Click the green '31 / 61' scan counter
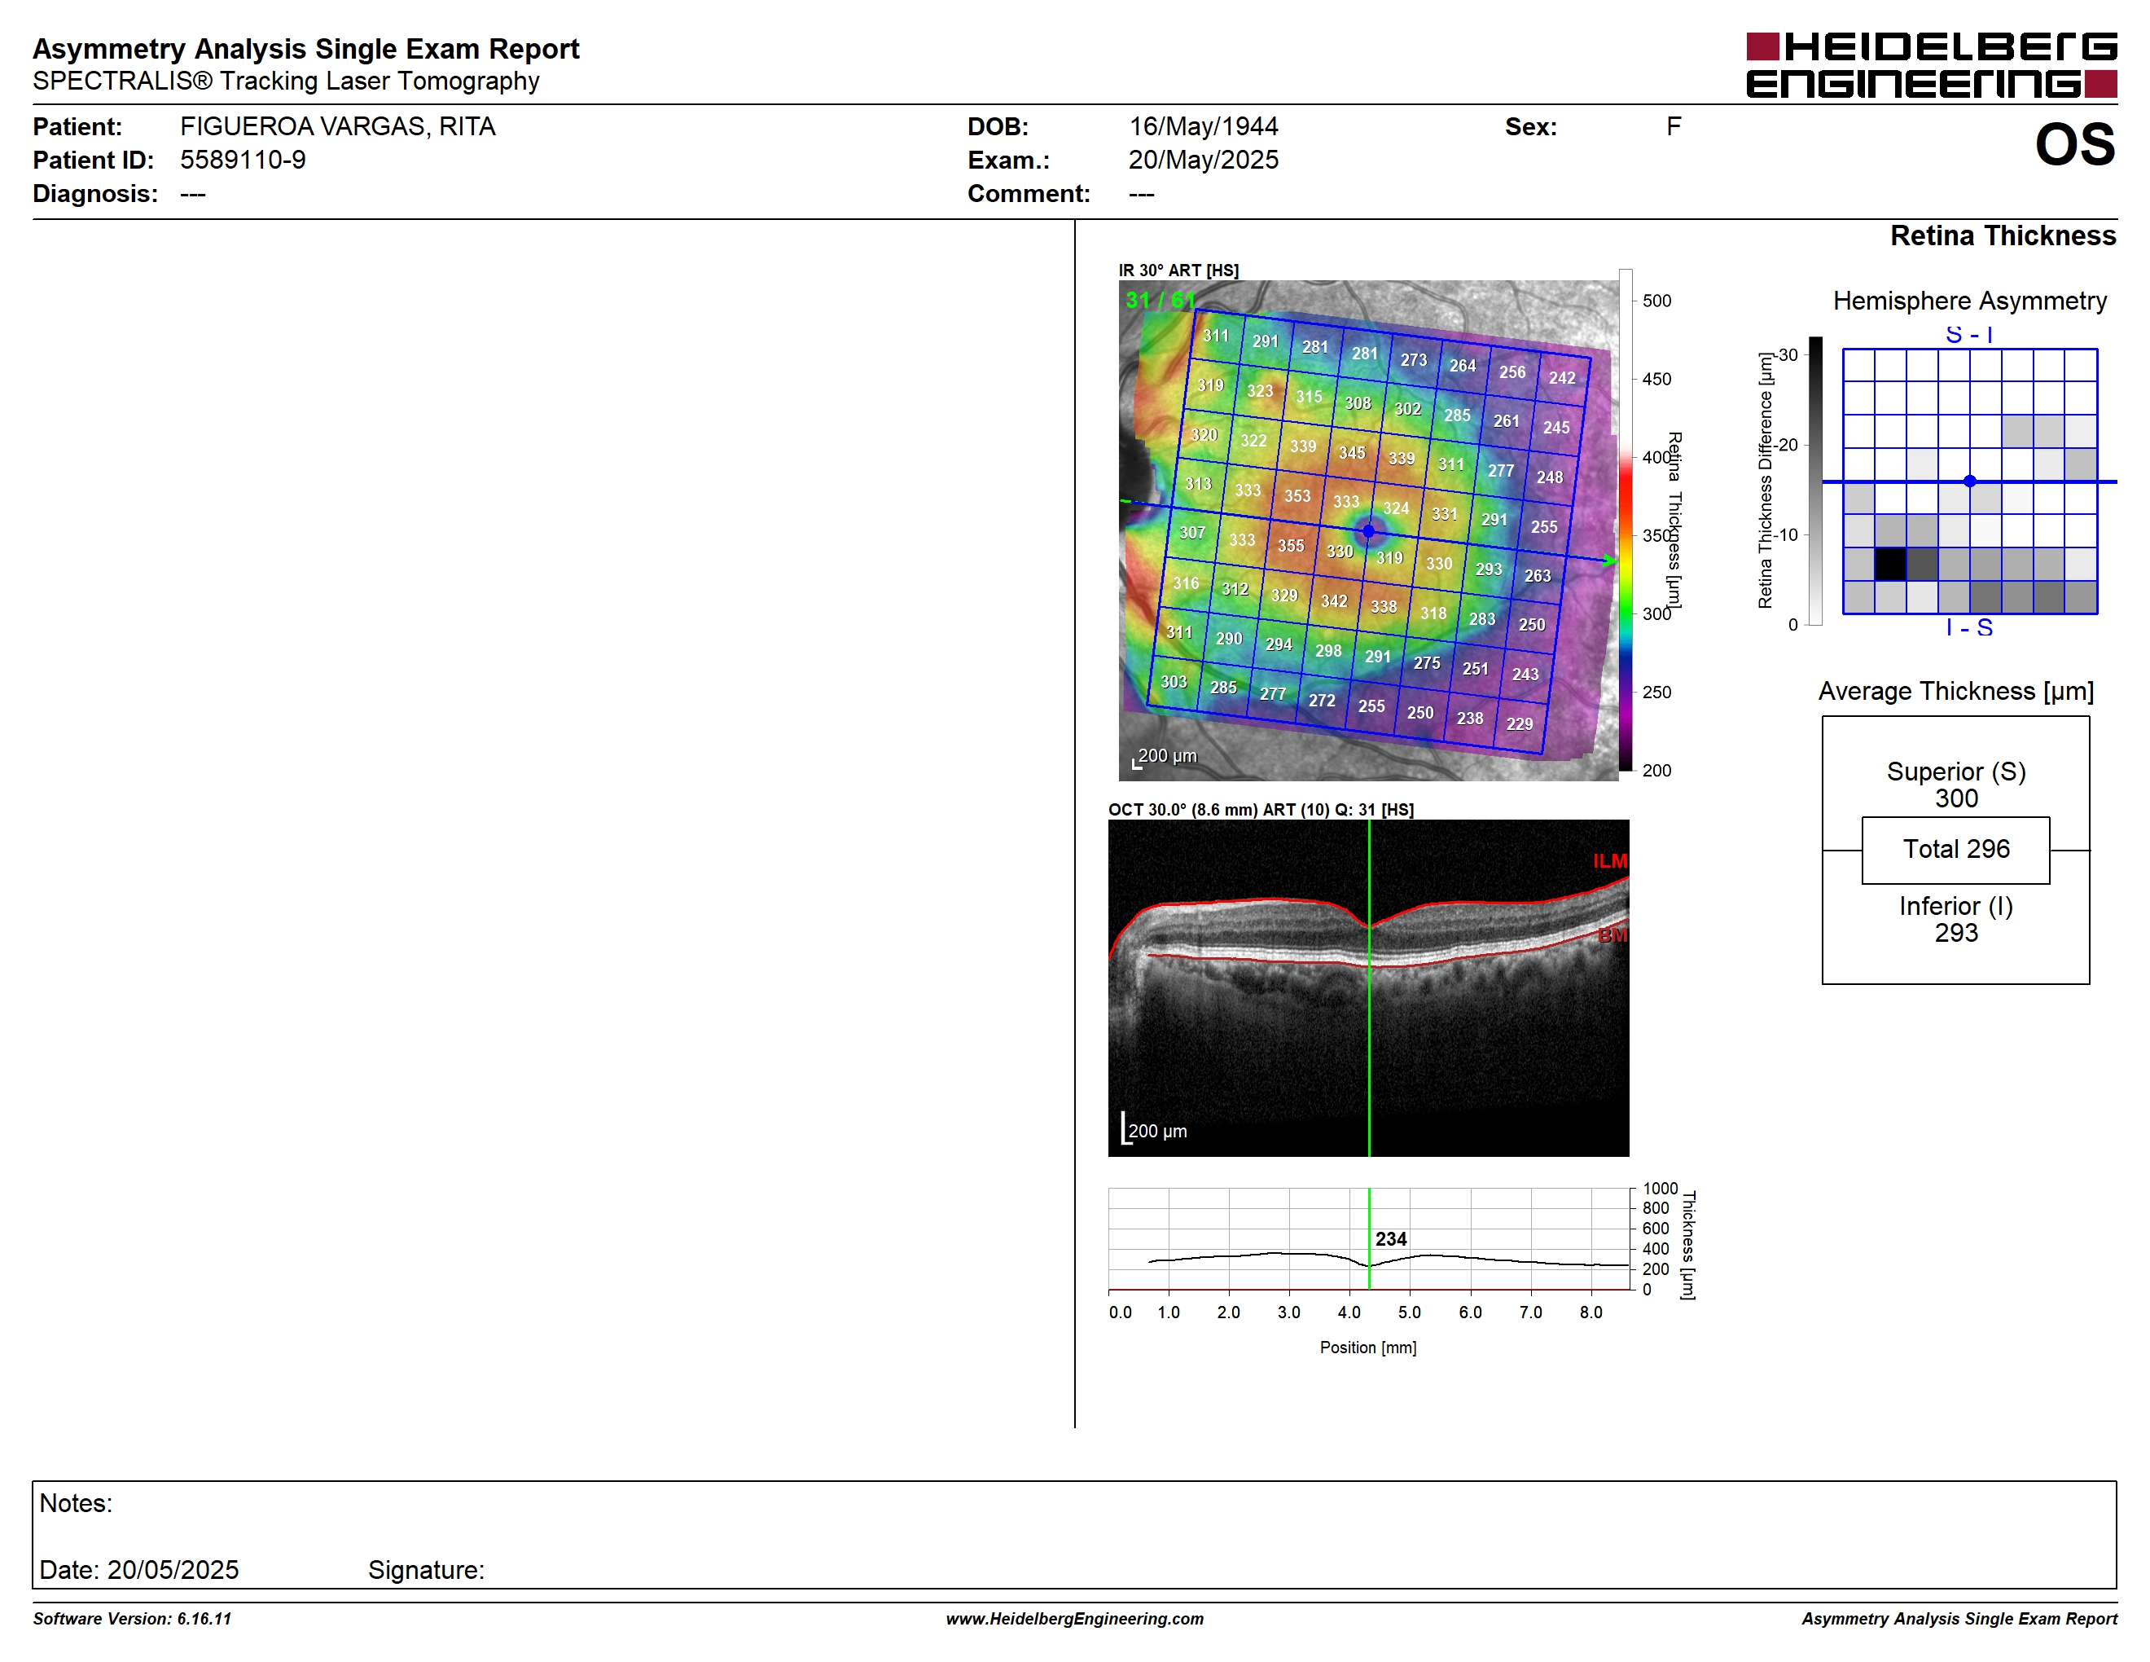This screenshot has height=1662, width=2150. (1161, 301)
